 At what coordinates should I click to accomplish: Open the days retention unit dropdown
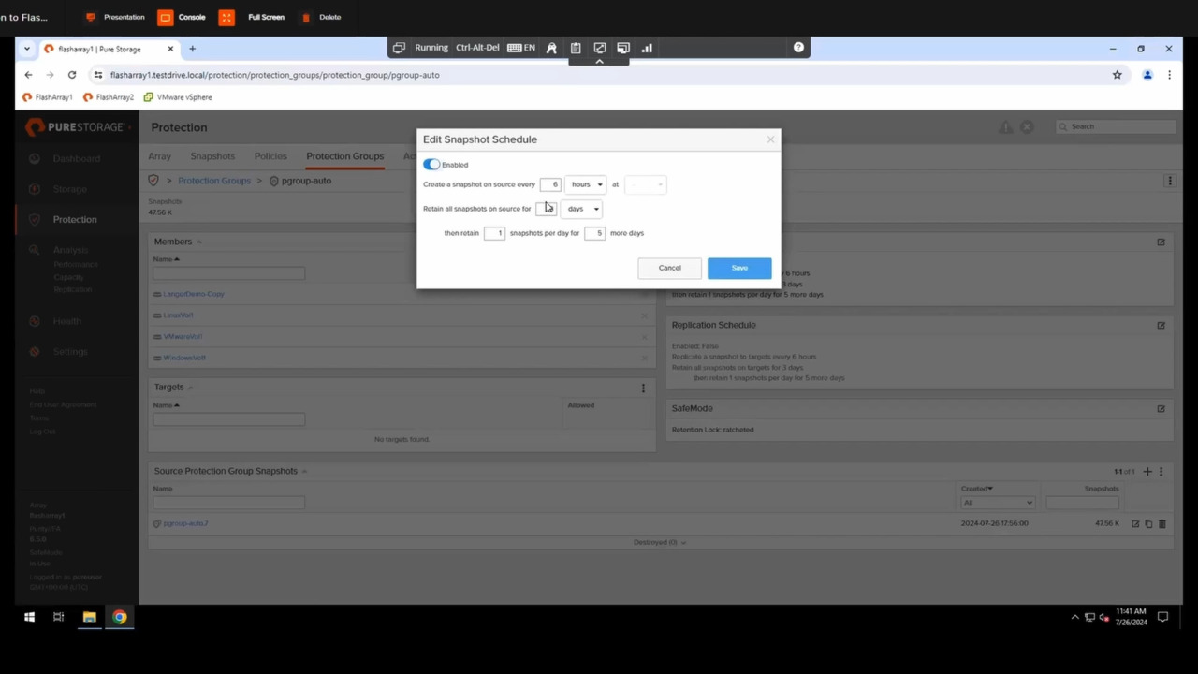coord(581,209)
